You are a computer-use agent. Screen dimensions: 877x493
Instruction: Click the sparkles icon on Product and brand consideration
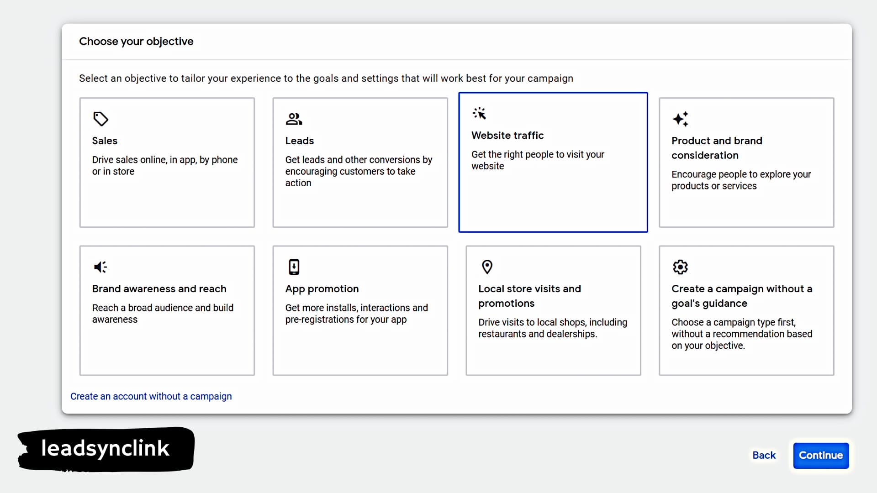click(680, 119)
